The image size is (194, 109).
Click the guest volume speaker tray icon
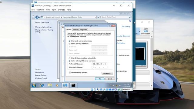[119, 85]
